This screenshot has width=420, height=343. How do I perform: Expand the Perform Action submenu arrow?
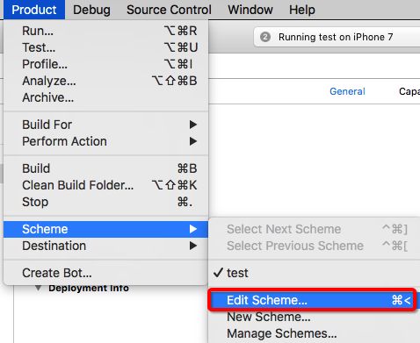coord(192,141)
